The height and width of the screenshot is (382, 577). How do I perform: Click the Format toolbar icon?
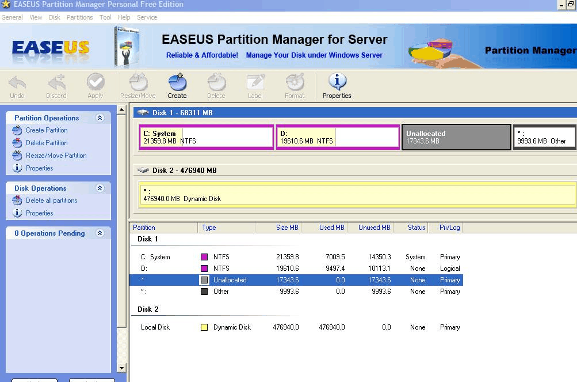point(295,81)
